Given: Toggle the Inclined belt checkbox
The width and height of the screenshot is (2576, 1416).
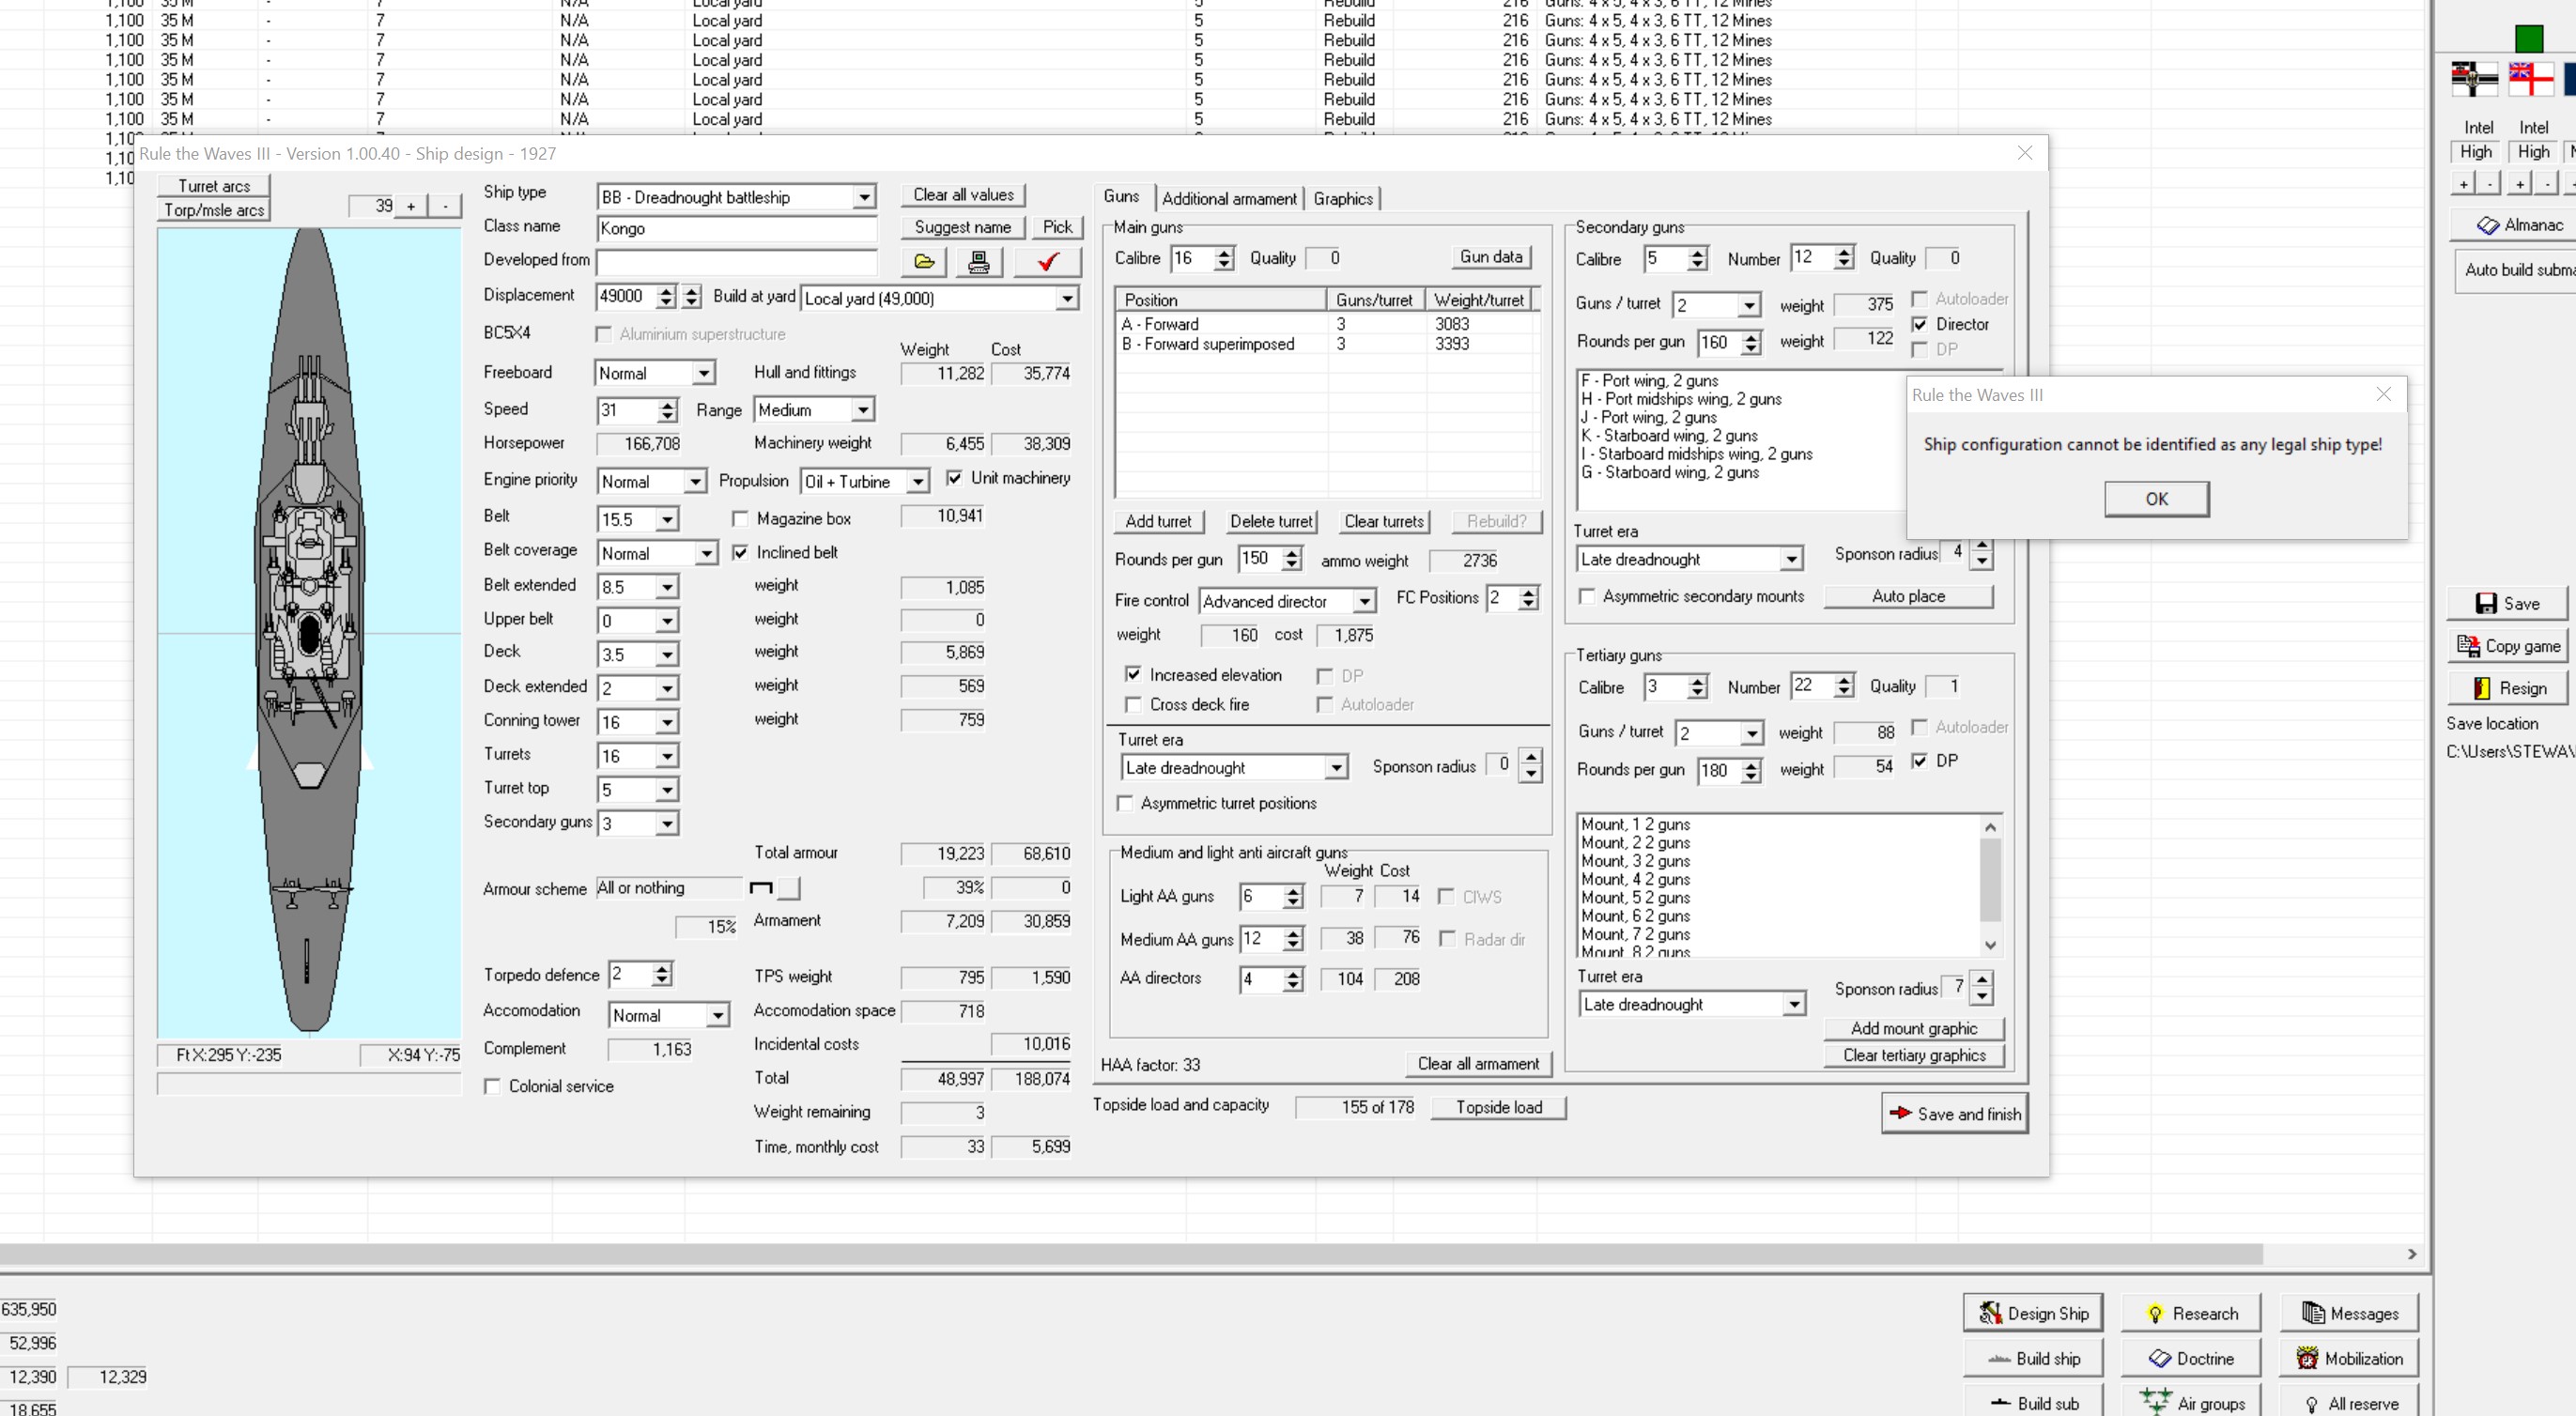Looking at the screenshot, I should point(740,552).
